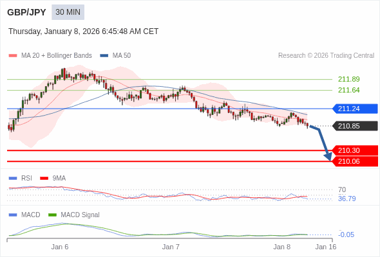Click the RSI legend swatch
This screenshot has height=257, width=380.
[x=13, y=179]
